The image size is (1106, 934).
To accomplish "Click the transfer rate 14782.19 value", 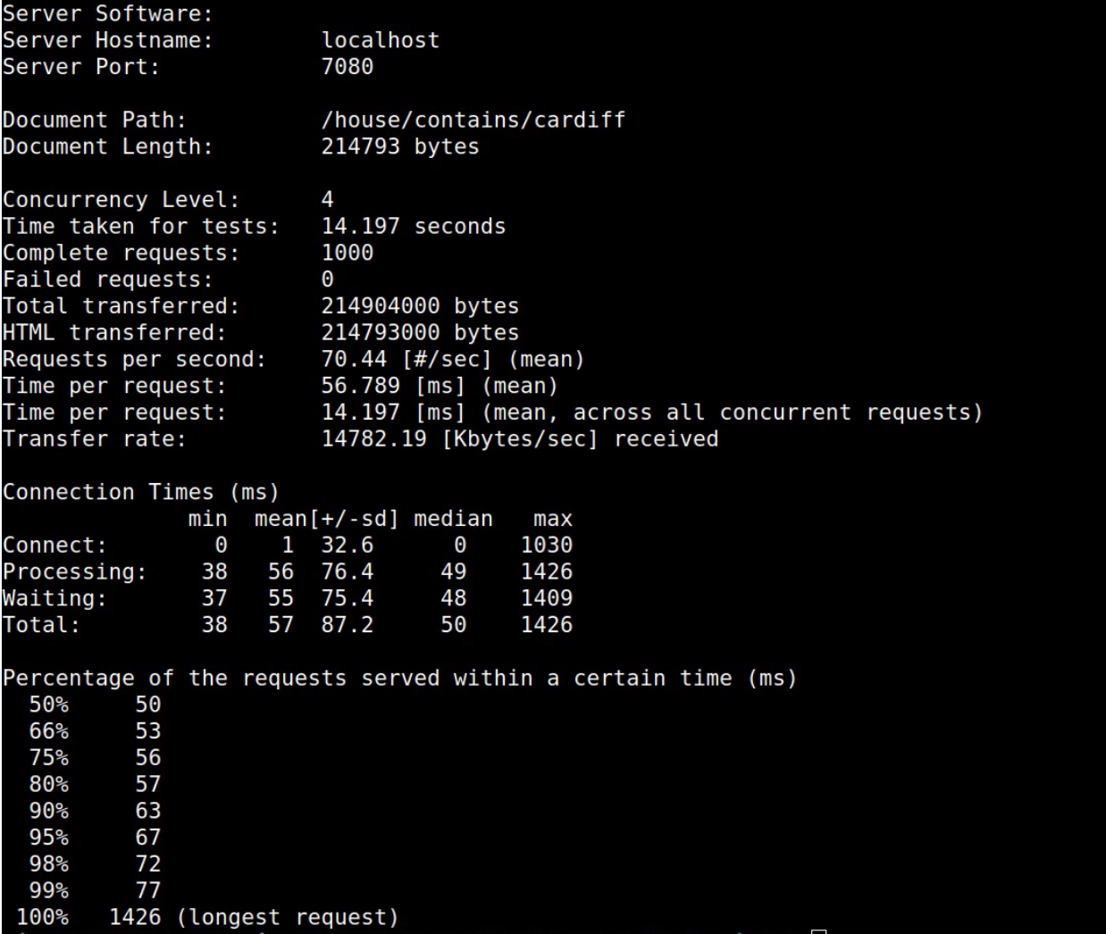I will pos(374,438).
